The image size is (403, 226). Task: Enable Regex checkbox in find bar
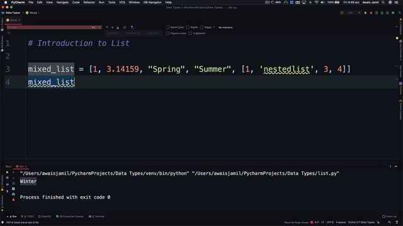pyautogui.click(x=201, y=27)
